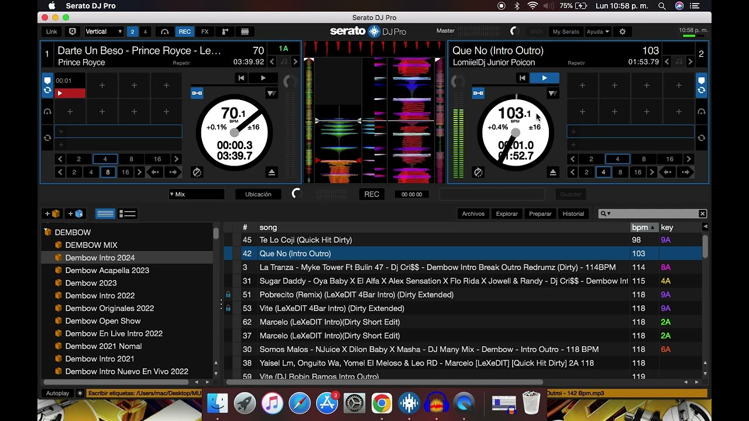Add new crate with the orange crate icon

(x=52, y=214)
